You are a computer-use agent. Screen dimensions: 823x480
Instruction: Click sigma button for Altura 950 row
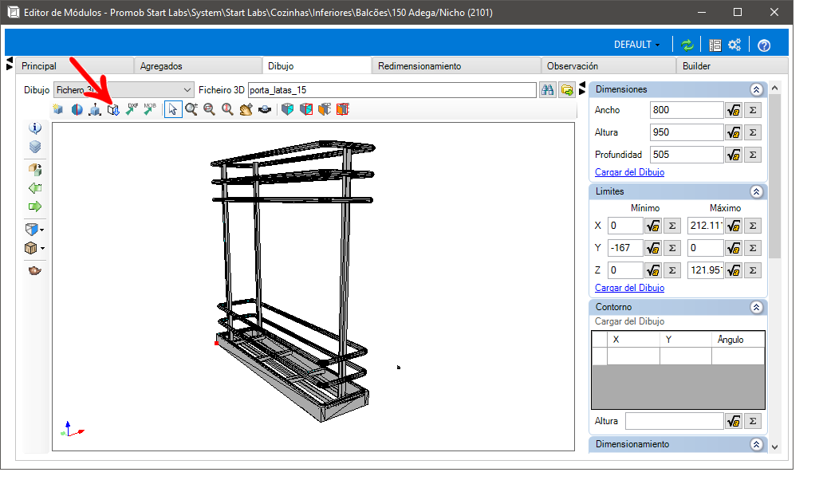click(x=753, y=132)
